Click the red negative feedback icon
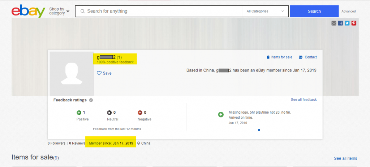The width and height of the screenshot is (370, 167). [140, 113]
